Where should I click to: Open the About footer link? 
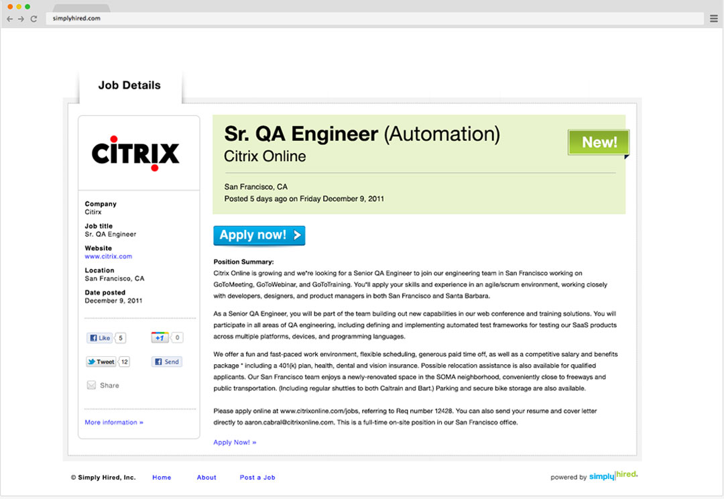[x=206, y=478]
